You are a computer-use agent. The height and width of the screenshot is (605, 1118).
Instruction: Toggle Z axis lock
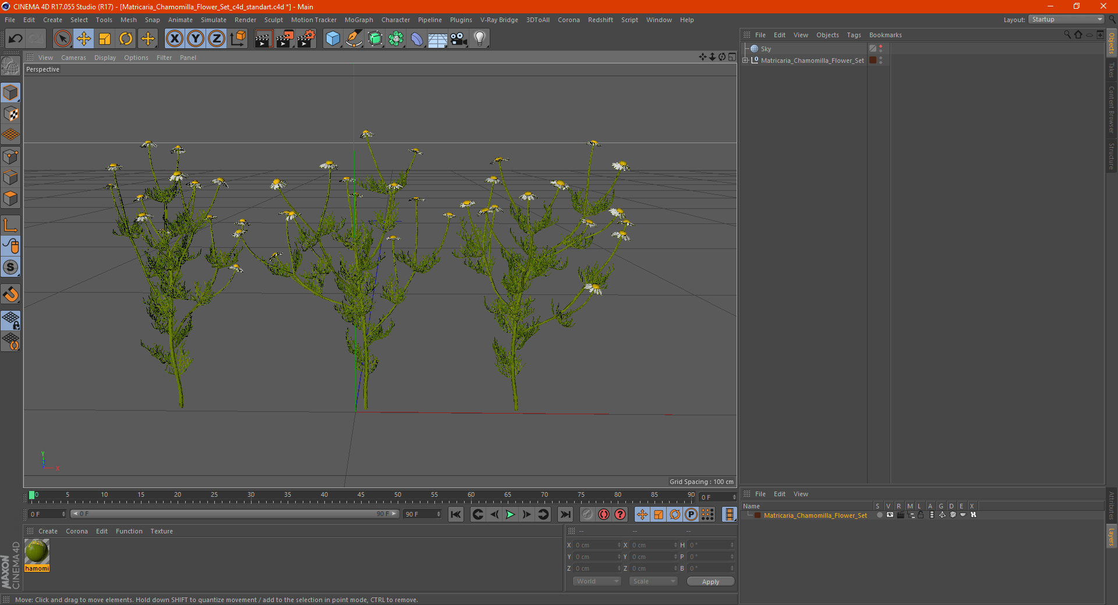point(217,39)
